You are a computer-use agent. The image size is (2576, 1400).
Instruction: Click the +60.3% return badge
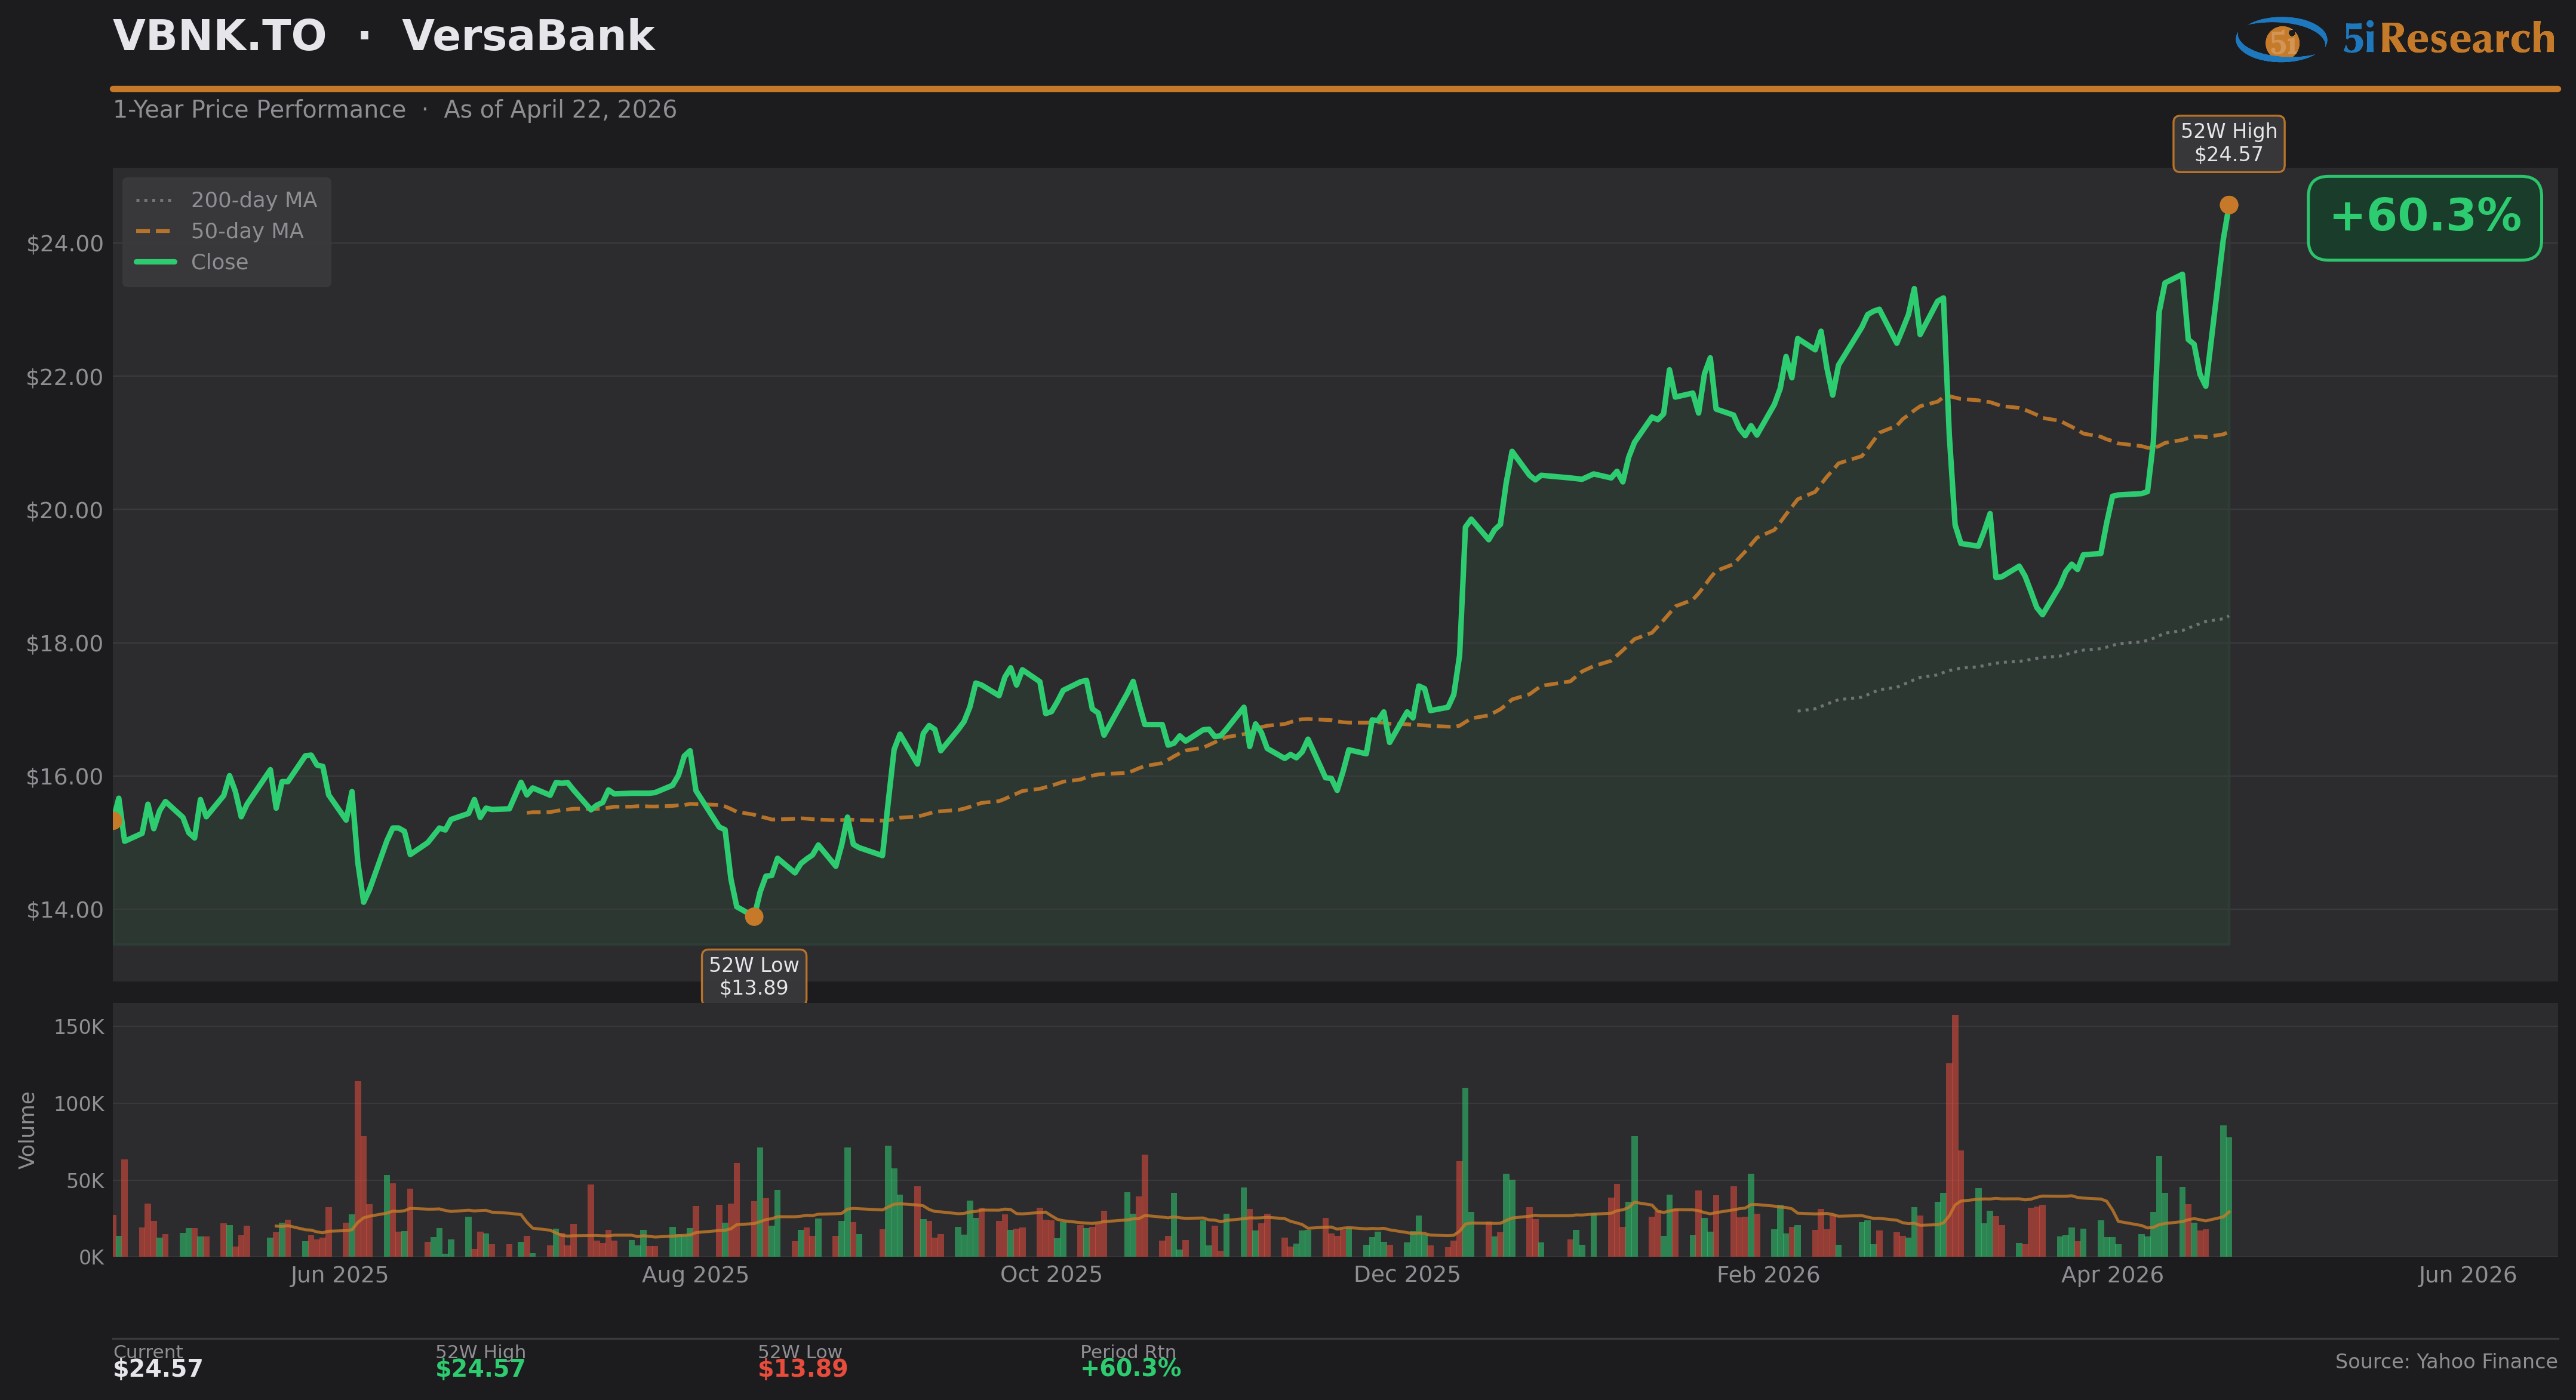[2424, 217]
